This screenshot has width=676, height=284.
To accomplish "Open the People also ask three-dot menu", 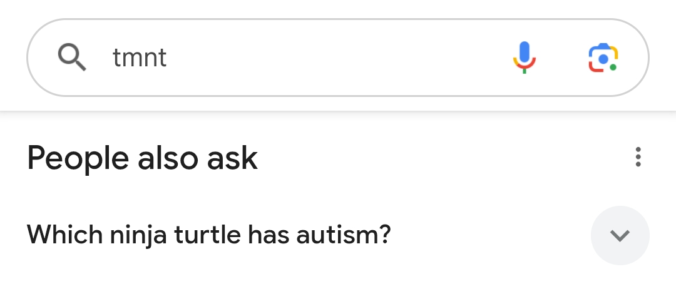I will [638, 157].
